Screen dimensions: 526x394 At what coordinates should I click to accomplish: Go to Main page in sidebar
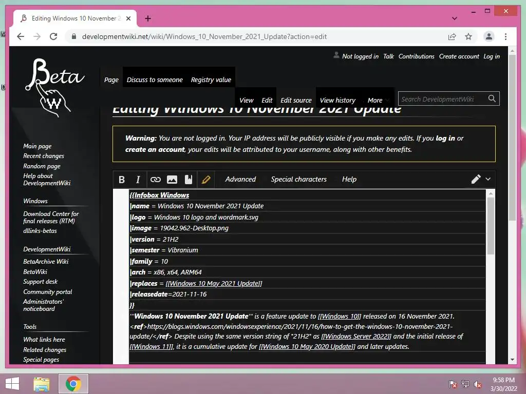[37, 146]
